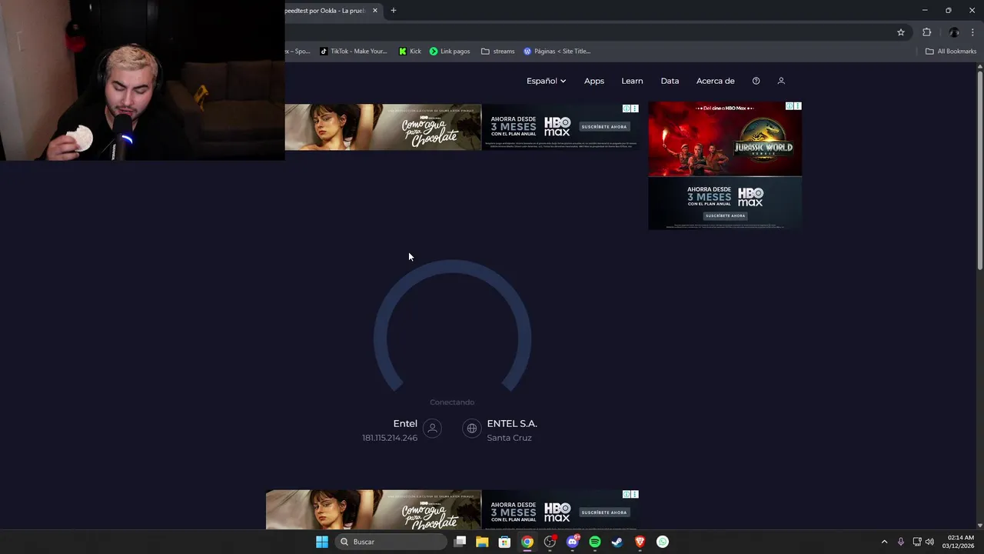Open the Learn menu item
The image size is (984, 554).
(632, 81)
